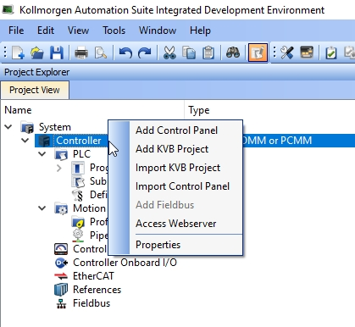
Task: Collapse the Motion tree node
Action: [42, 208]
